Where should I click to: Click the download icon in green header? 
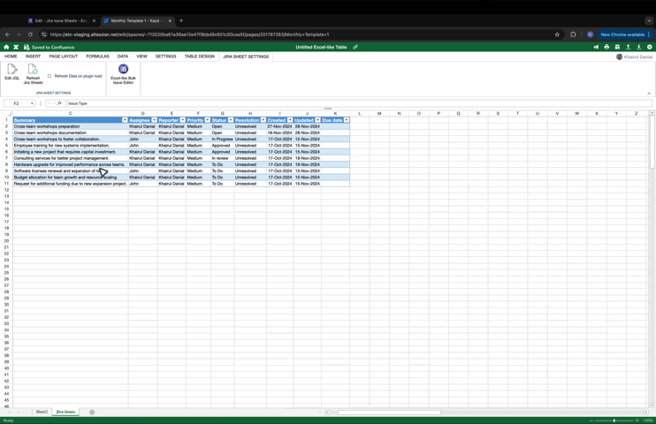click(x=638, y=47)
